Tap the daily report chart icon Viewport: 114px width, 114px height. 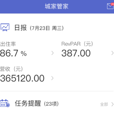pyautogui.click(x=5, y=27)
